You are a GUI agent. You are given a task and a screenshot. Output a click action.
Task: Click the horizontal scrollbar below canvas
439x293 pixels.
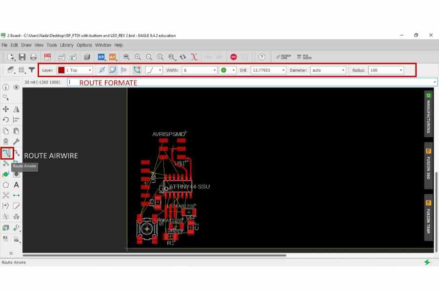(x=154, y=255)
